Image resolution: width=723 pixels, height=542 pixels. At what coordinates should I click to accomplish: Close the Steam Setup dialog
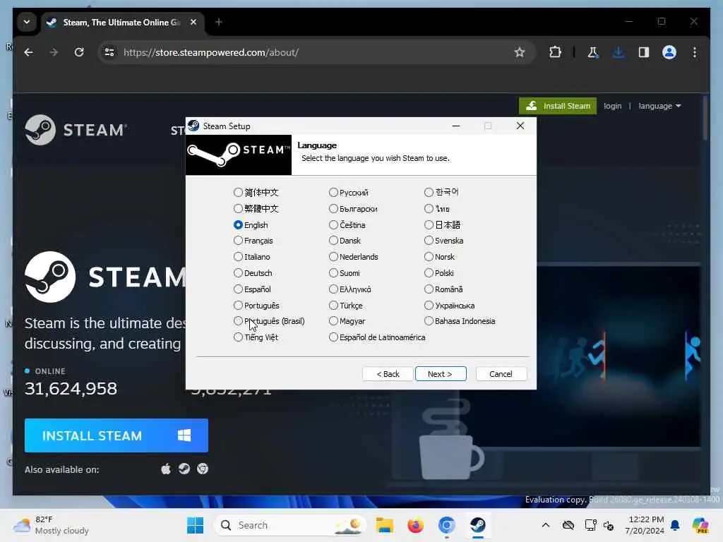[x=520, y=126]
